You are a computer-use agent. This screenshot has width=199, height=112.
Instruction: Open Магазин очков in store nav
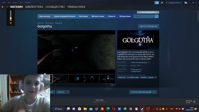98,16
